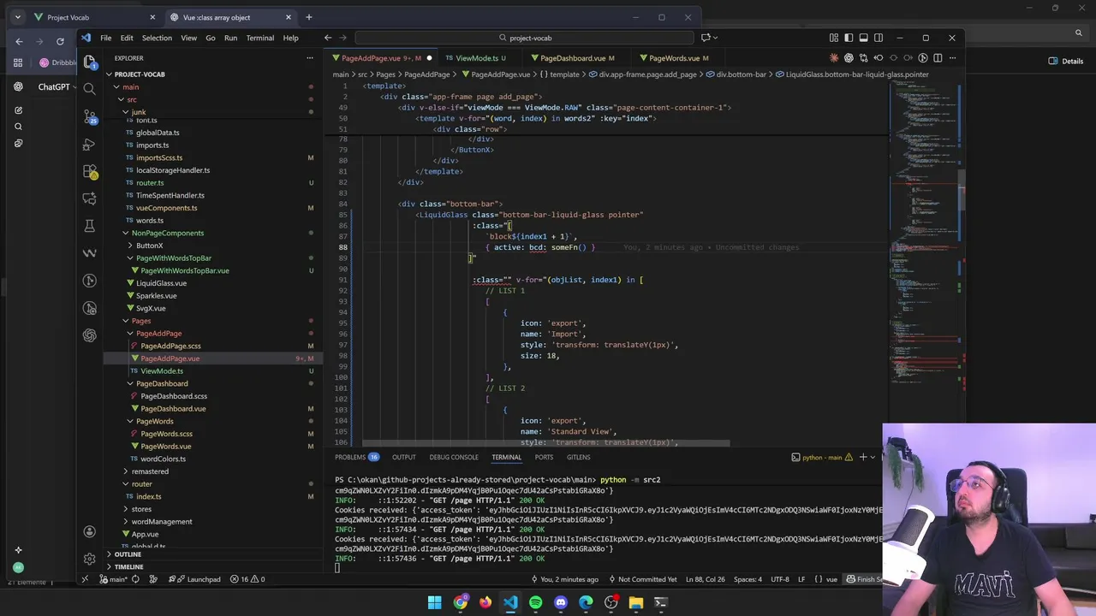Click Customize Layout icon in title bar

point(834,38)
